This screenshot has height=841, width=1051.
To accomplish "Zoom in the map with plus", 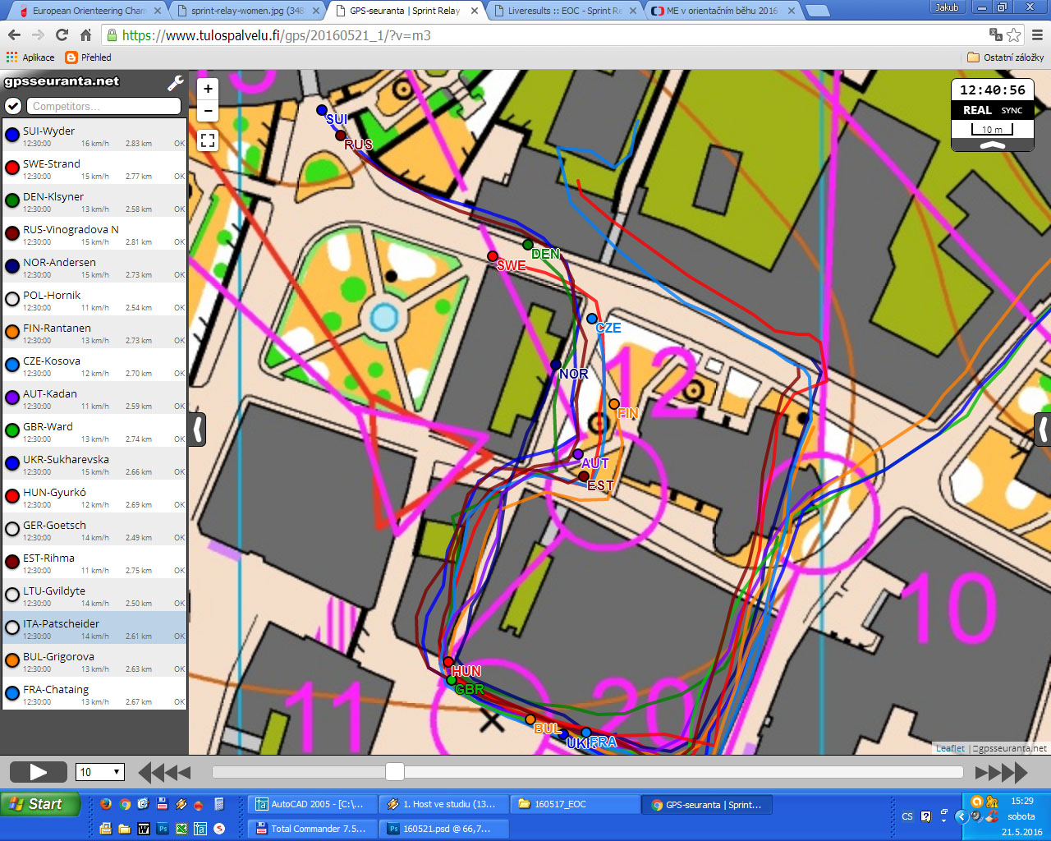I will [x=208, y=89].
